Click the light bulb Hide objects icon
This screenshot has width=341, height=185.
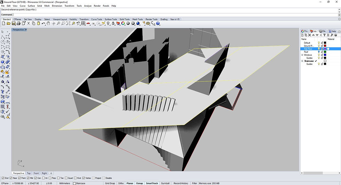(108, 23)
